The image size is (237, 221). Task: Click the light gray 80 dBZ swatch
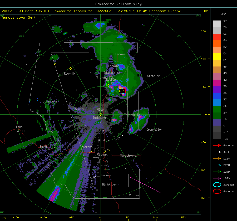pyautogui.click(x=217, y=24)
